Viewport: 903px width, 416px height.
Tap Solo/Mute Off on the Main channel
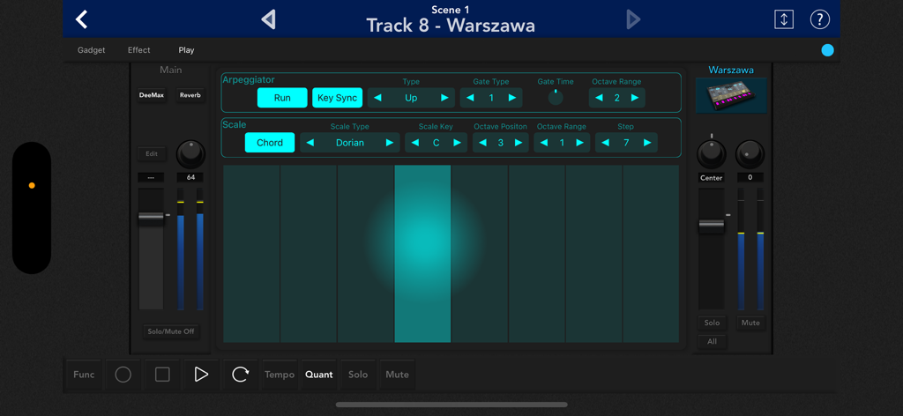coord(171,332)
